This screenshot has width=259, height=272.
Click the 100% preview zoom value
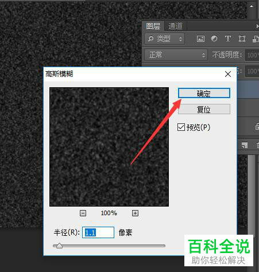pyautogui.click(x=109, y=213)
